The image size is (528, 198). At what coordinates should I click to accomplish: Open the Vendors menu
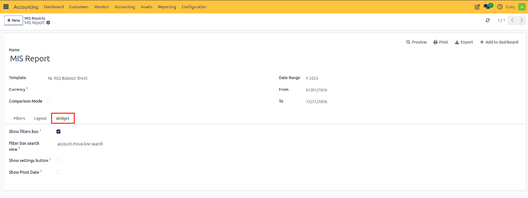click(x=102, y=7)
